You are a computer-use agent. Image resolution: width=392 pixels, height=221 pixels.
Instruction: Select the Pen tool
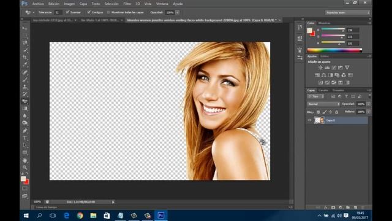tap(24, 131)
